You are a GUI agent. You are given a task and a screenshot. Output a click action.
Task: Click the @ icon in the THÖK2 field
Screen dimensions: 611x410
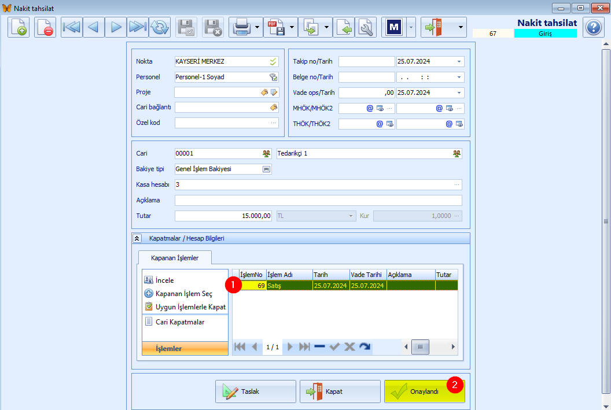(x=449, y=124)
